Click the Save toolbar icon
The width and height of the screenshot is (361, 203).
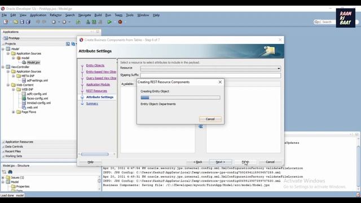tap(22, 22)
